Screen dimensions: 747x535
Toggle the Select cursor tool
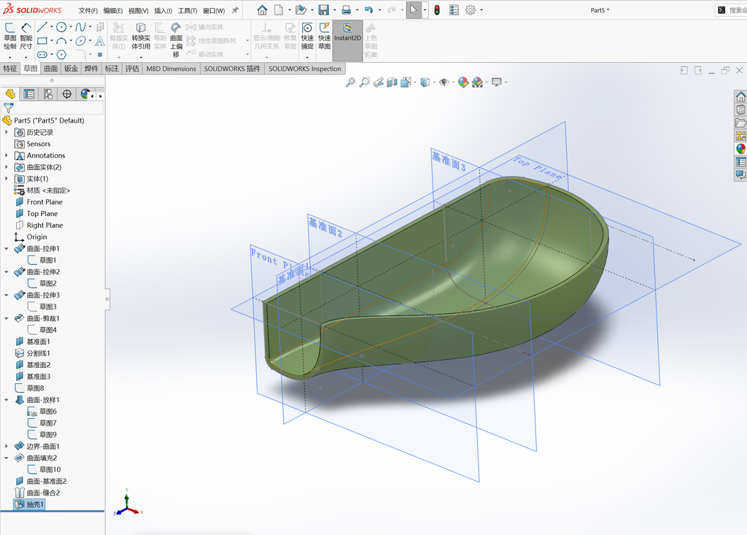click(413, 10)
